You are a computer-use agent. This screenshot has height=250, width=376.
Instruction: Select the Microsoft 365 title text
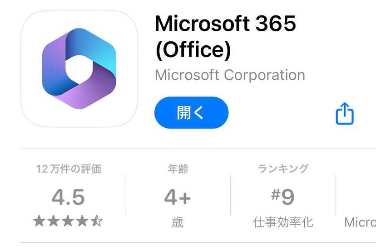(x=225, y=24)
